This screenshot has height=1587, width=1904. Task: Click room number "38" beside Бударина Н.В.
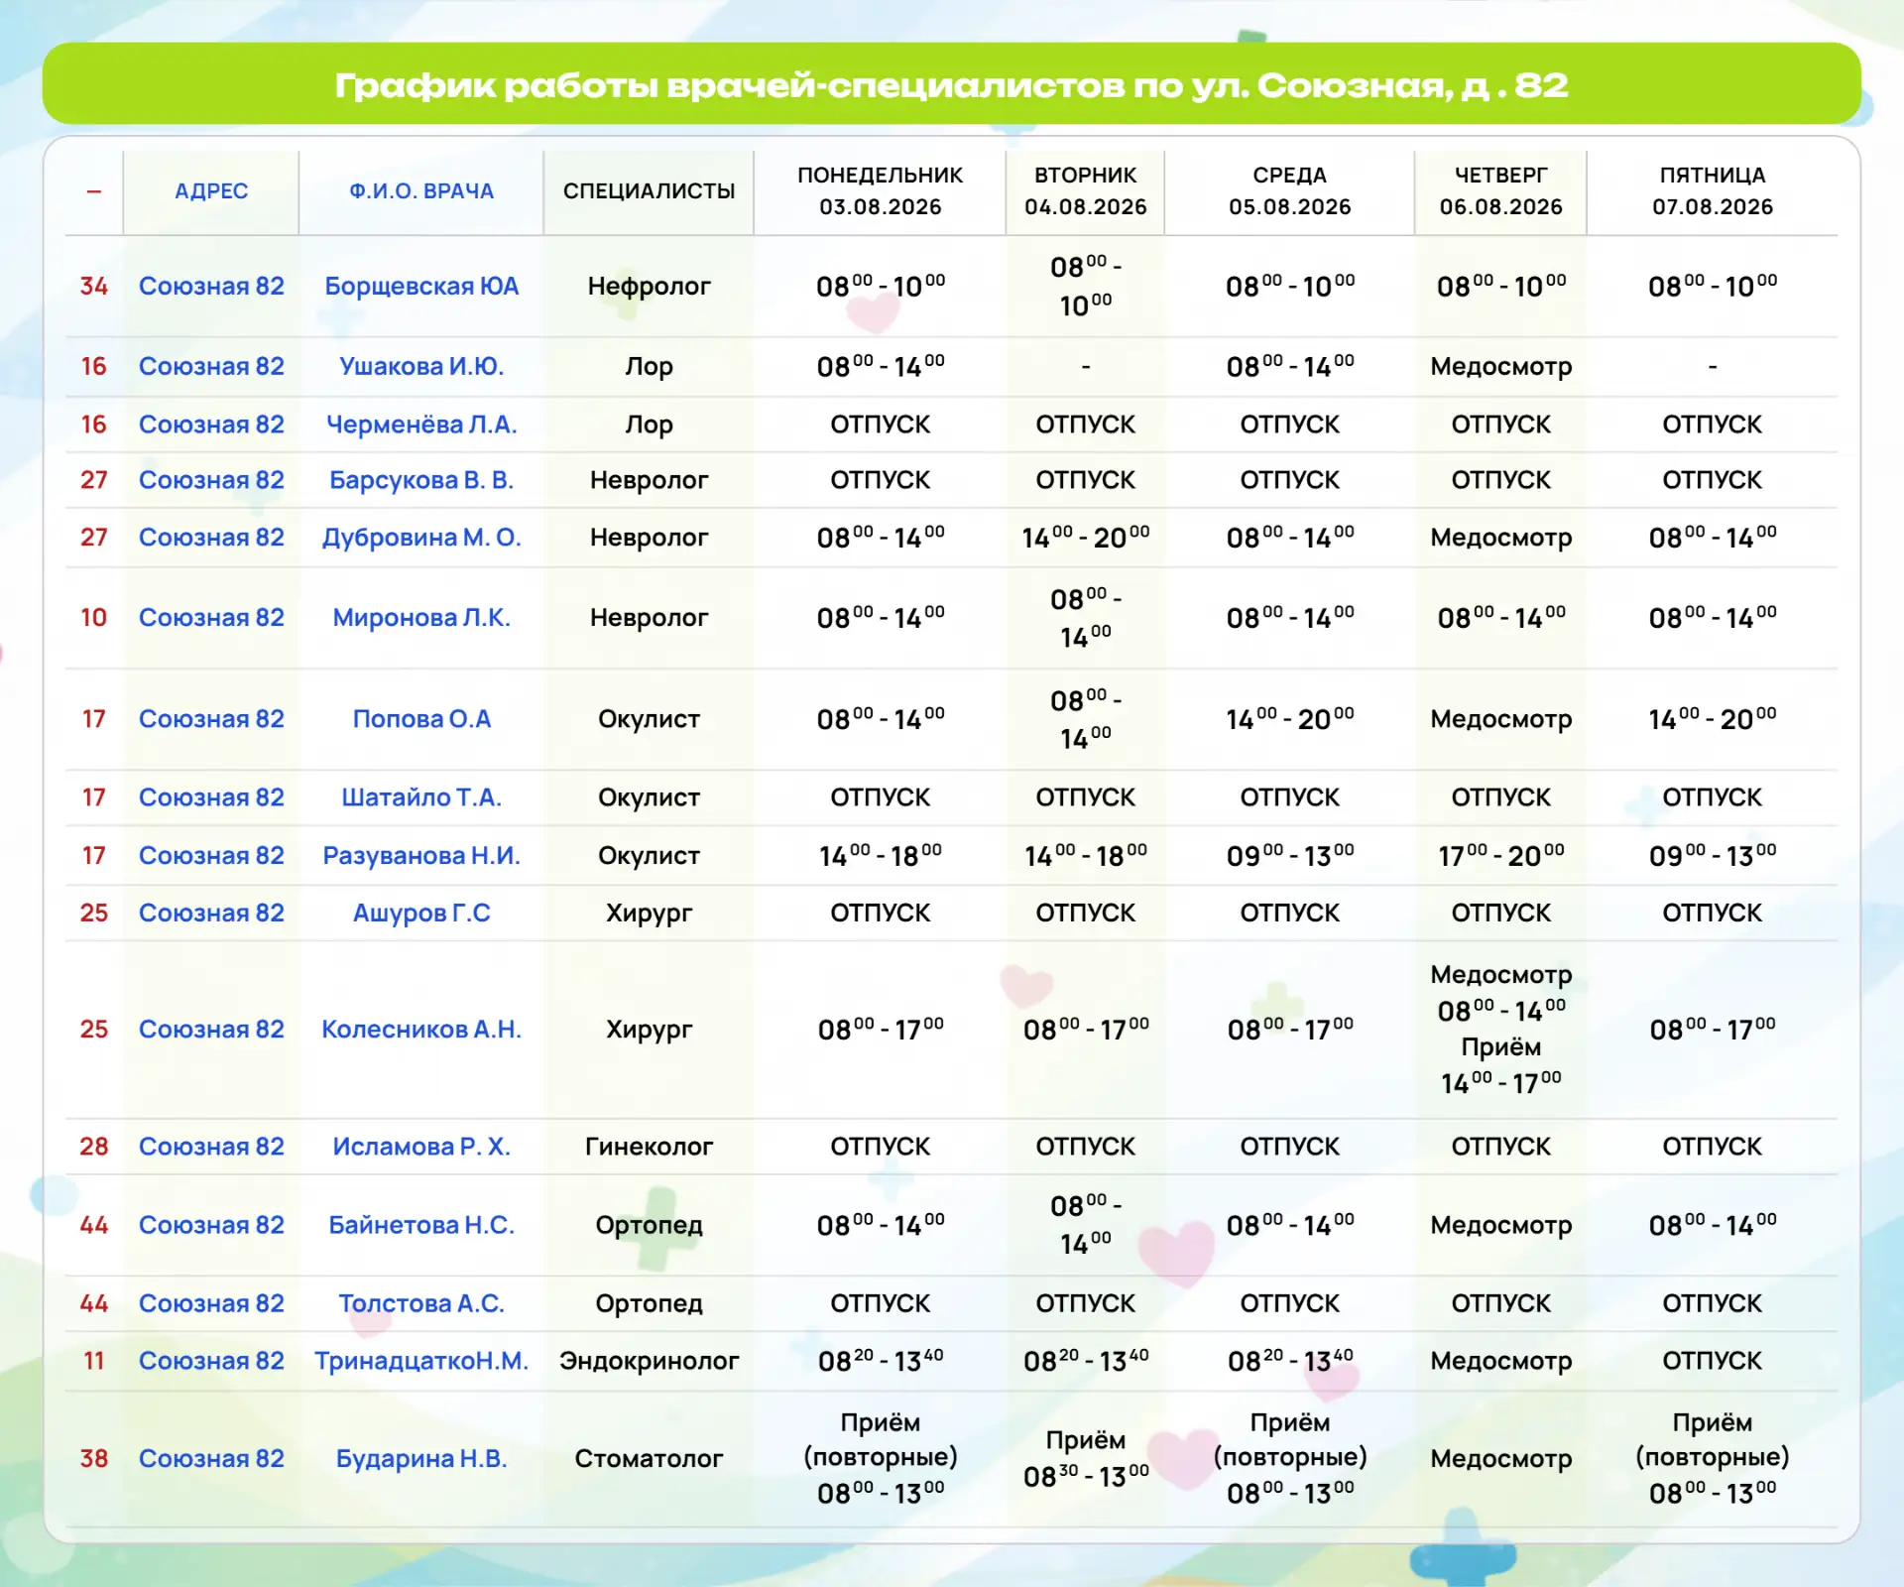(x=94, y=1459)
